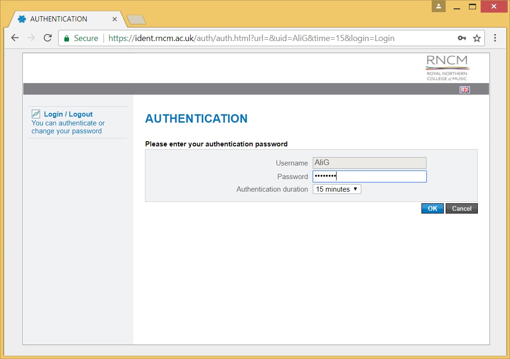Click the Login / Logout chart icon
The height and width of the screenshot is (359, 510).
(x=36, y=113)
